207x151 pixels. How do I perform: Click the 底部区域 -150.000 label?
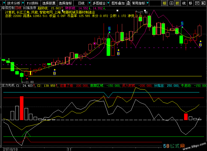point(105,86)
